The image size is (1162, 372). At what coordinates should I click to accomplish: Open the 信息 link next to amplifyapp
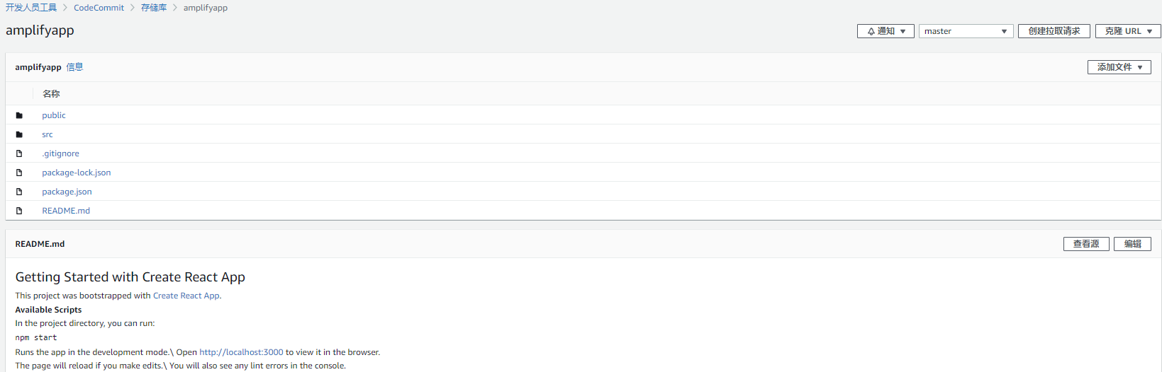pyautogui.click(x=74, y=67)
